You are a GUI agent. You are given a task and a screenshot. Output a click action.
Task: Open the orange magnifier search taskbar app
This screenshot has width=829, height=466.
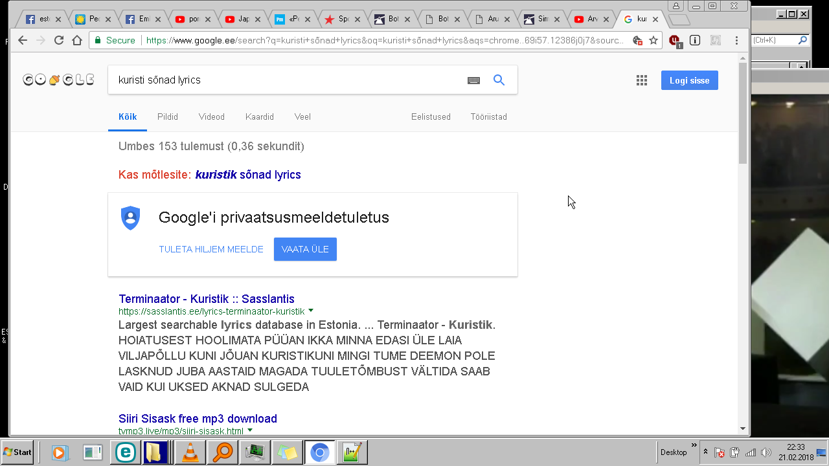(x=222, y=452)
